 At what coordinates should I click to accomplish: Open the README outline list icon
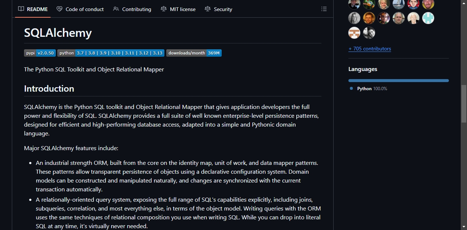click(324, 9)
